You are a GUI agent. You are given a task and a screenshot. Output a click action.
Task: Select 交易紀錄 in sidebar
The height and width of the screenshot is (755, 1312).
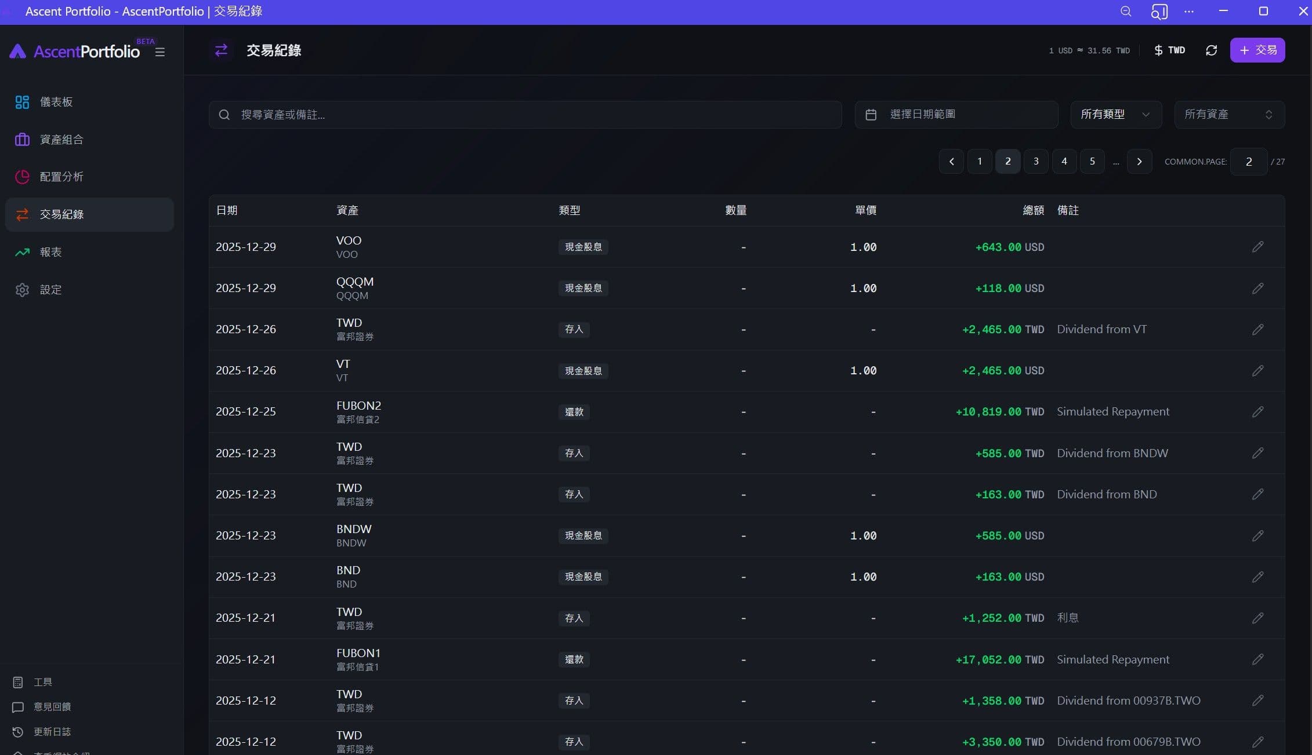pos(89,214)
